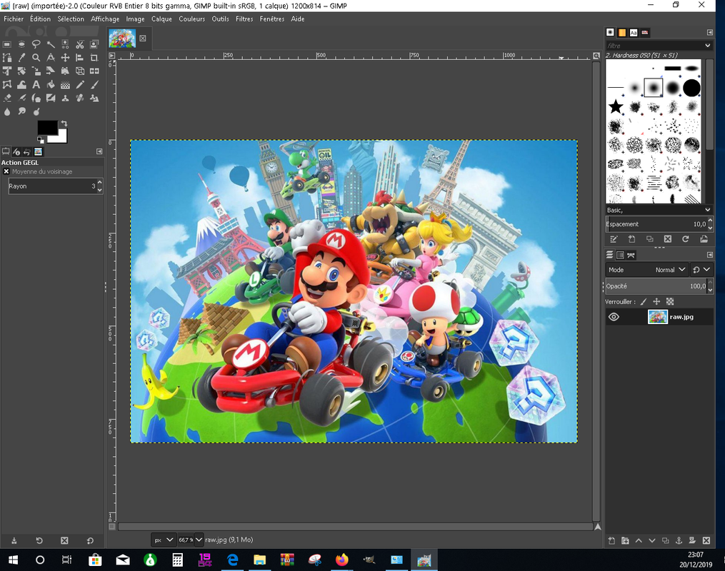The height and width of the screenshot is (571, 725).
Task: Select the Gradient tool
Action: [x=65, y=84]
